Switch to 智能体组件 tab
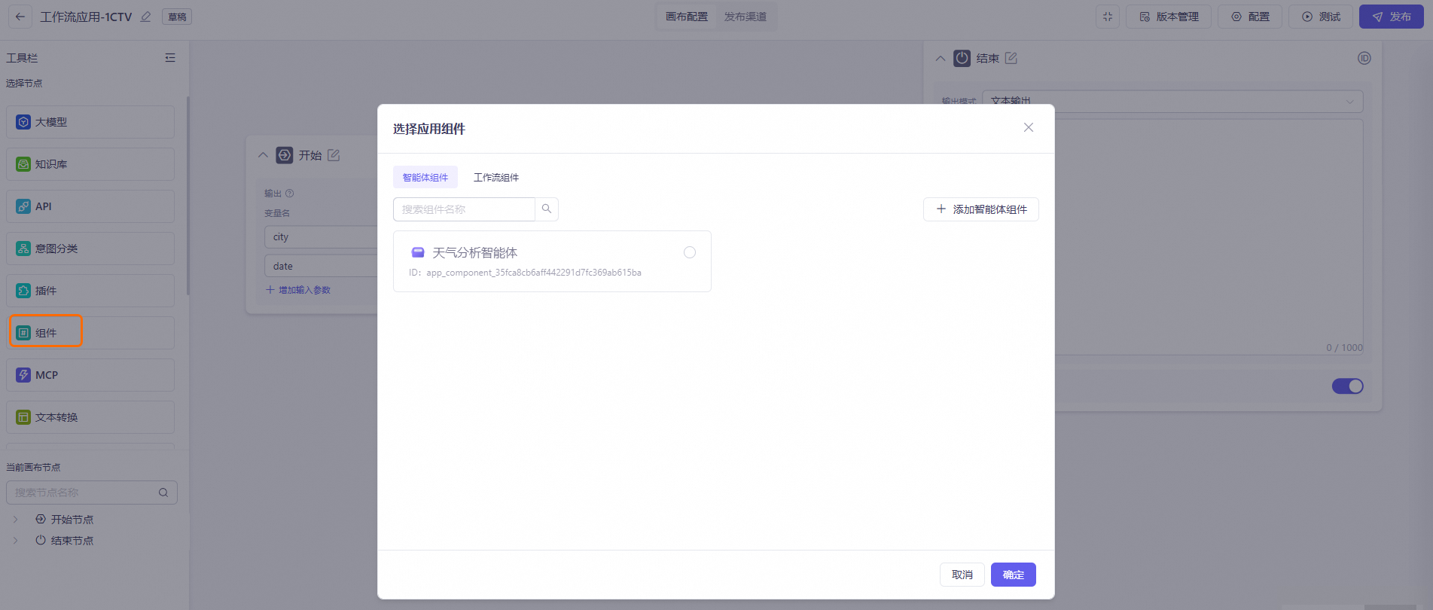This screenshot has height=610, width=1433. click(425, 178)
